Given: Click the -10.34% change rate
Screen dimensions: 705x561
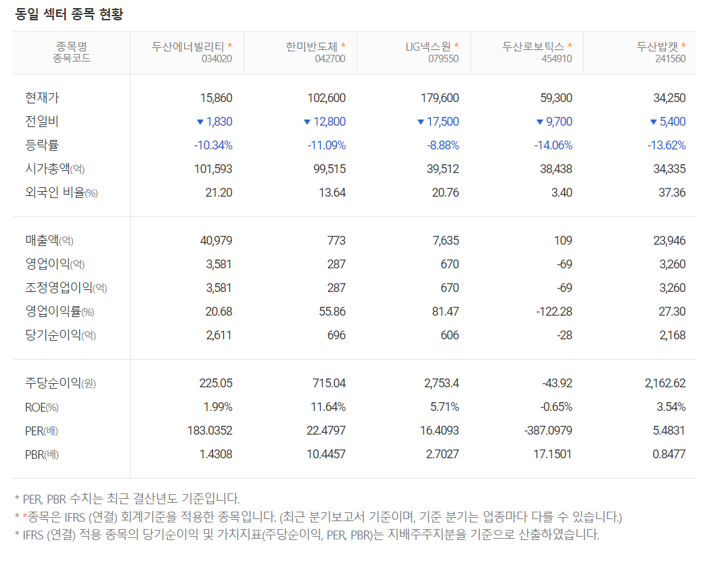Looking at the screenshot, I should [x=213, y=145].
